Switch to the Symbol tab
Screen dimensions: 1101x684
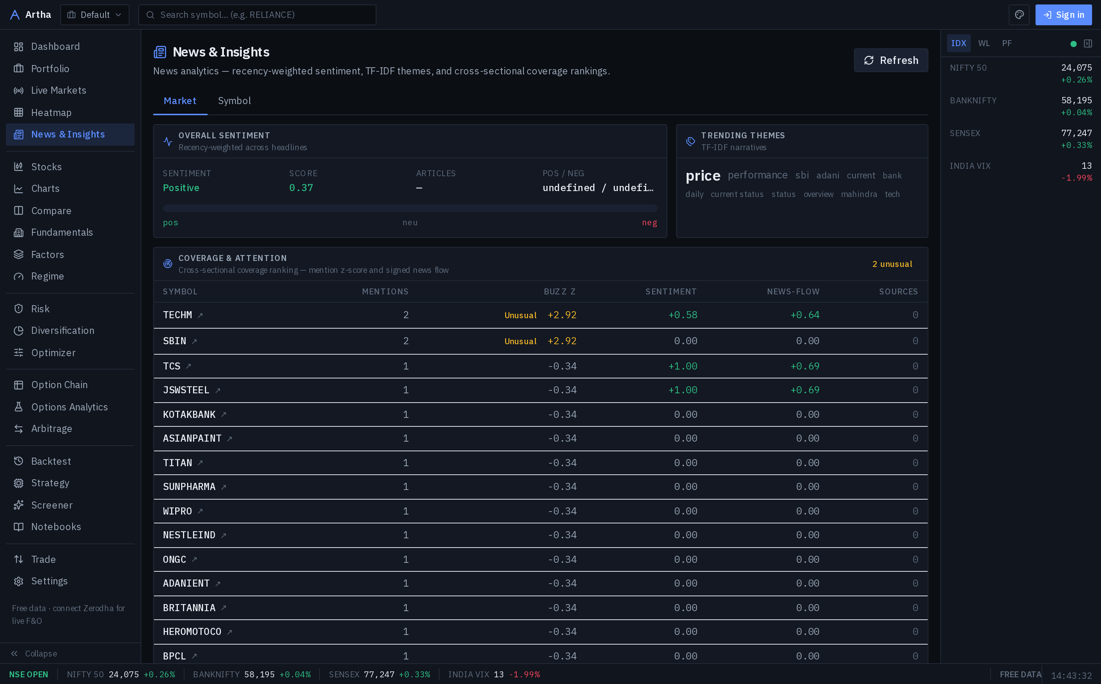[234, 101]
